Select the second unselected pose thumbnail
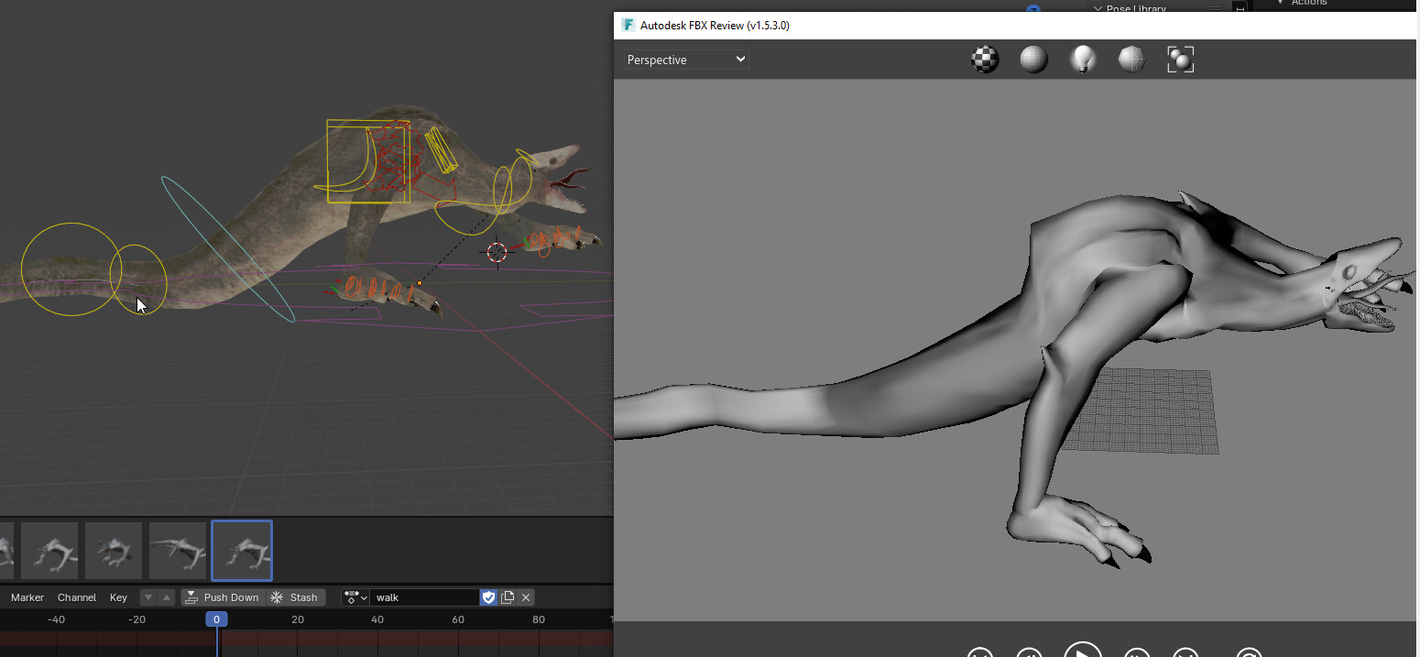This screenshot has height=657, width=1420. coord(114,551)
